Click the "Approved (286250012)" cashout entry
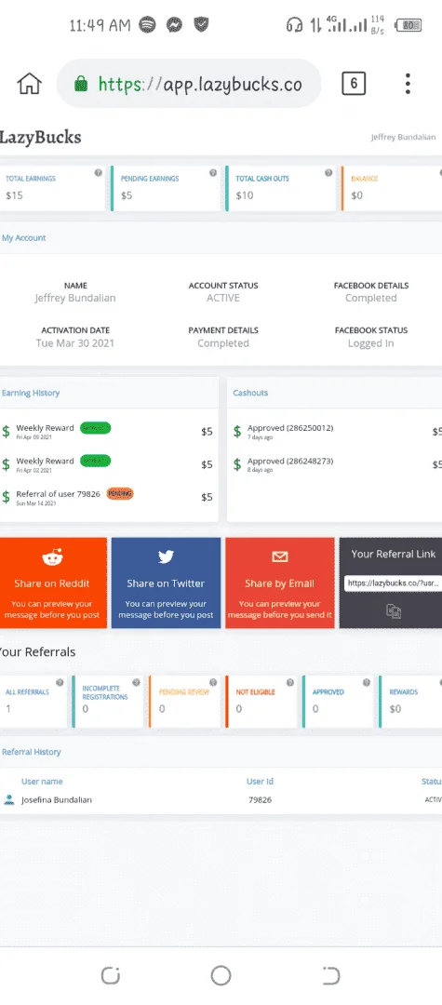The width and height of the screenshot is (442, 1005). click(x=290, y=427)
